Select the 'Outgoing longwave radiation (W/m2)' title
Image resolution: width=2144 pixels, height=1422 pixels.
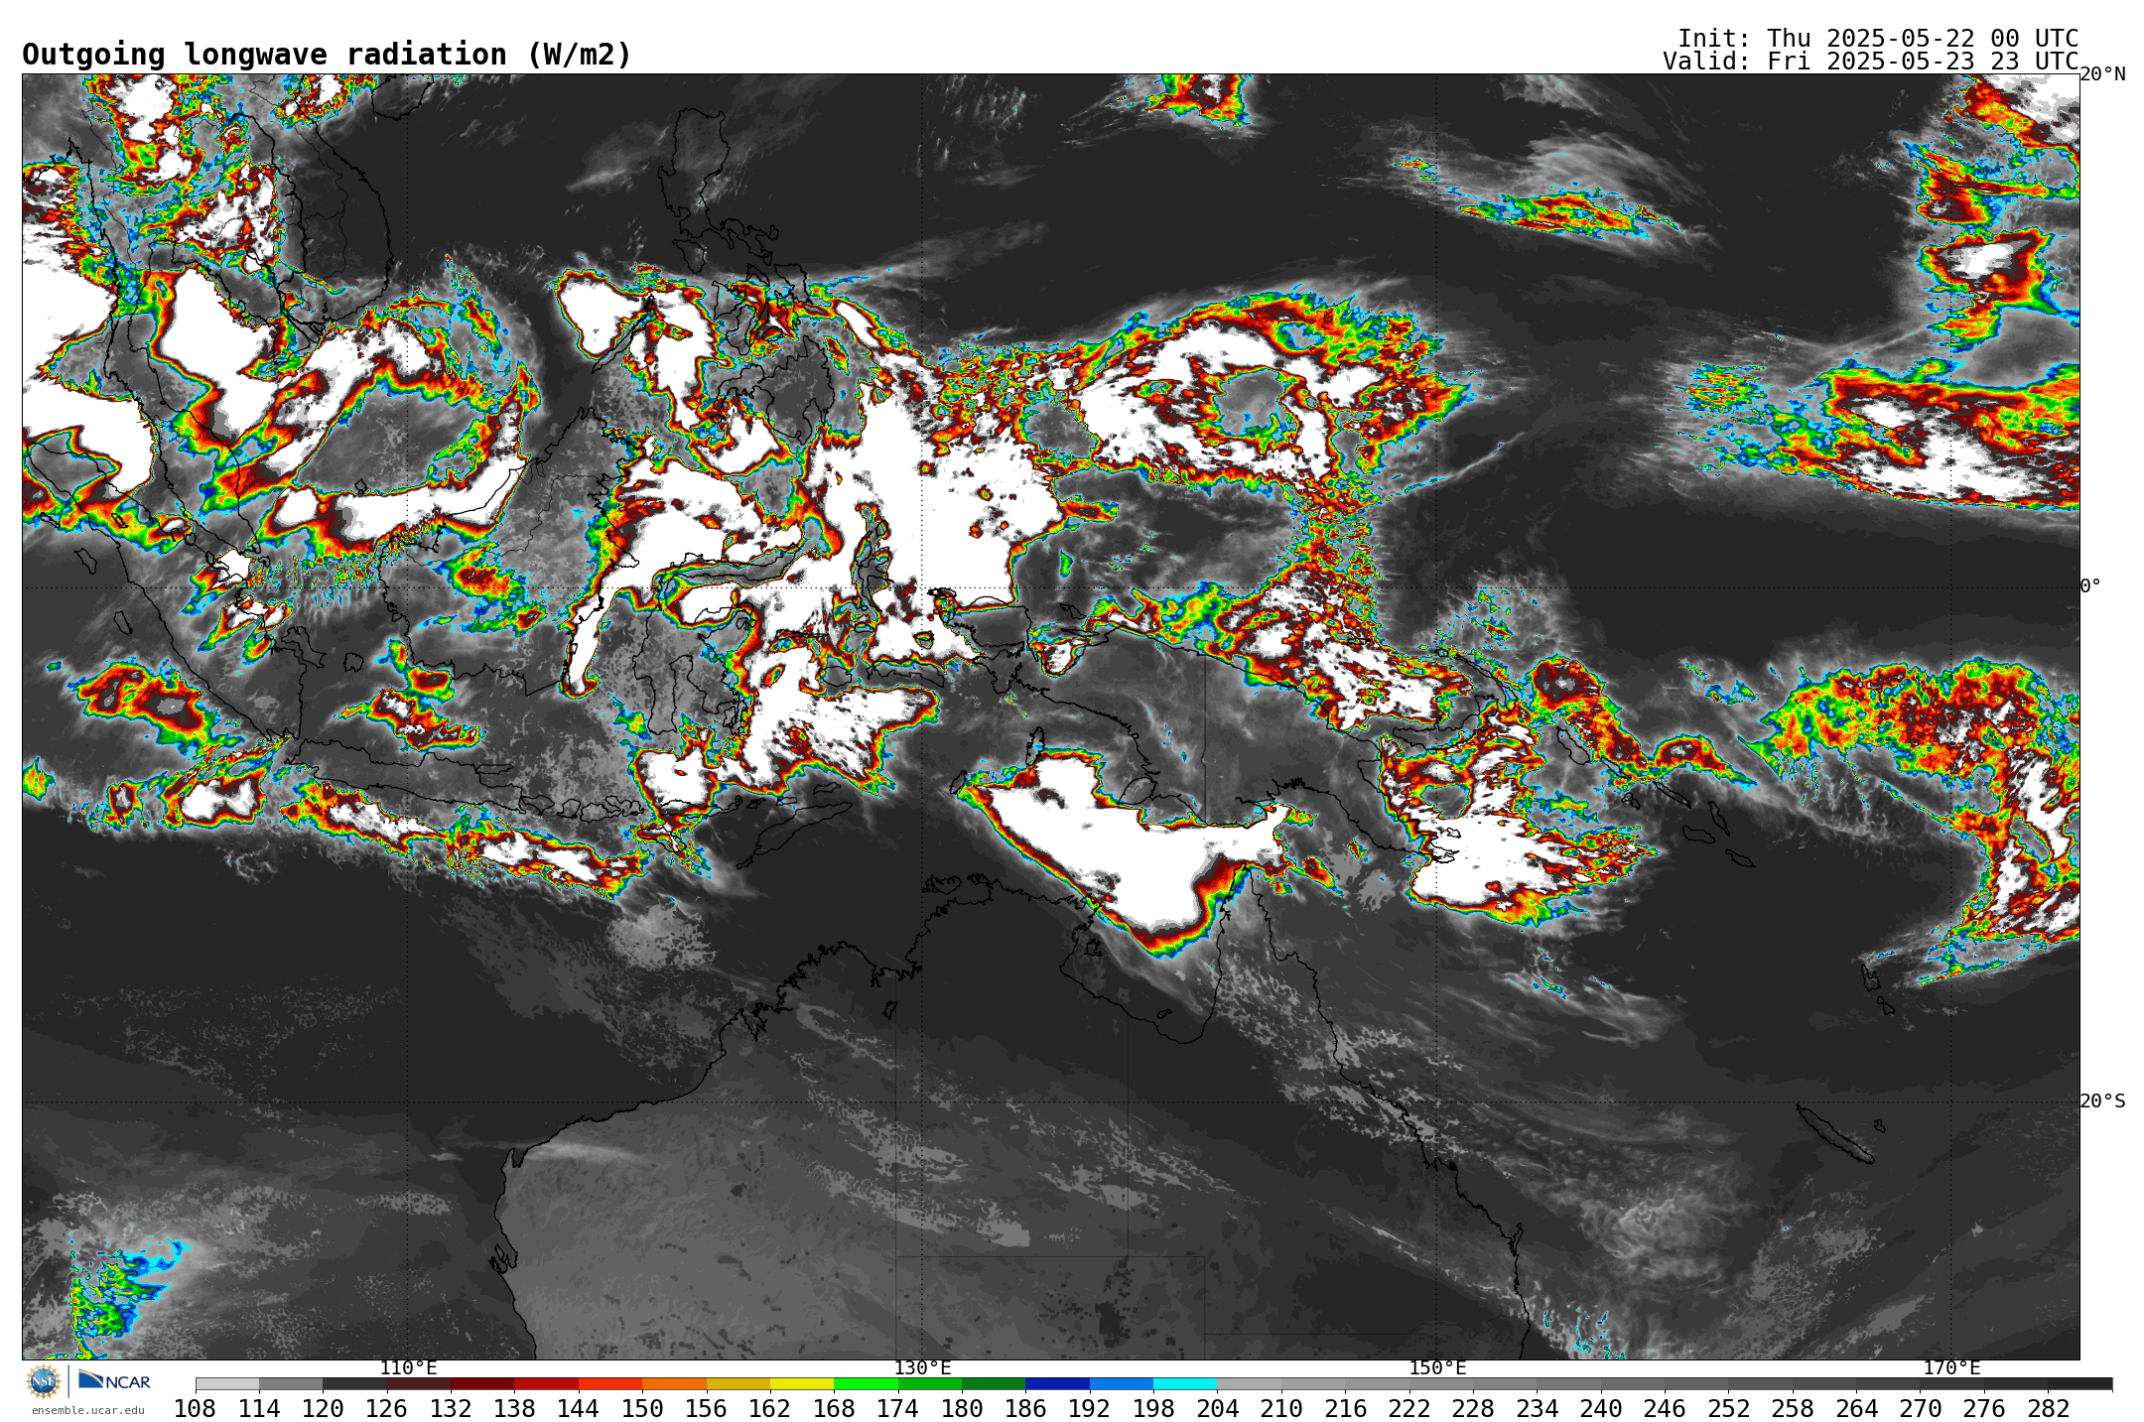pyautogui.click(x=327, y=55)
